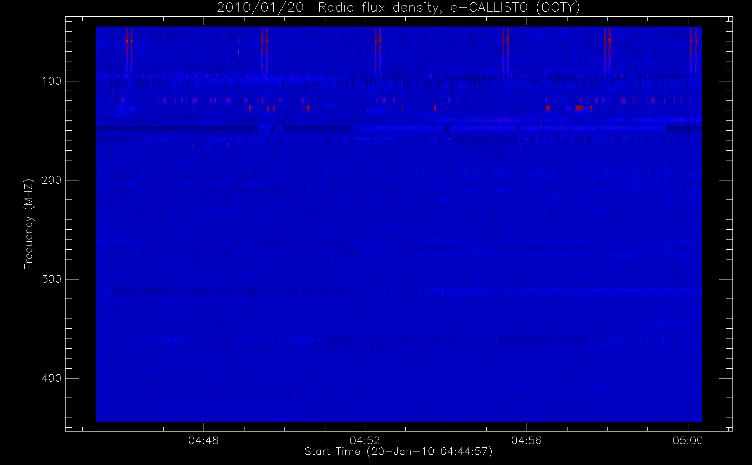Click the 'Start Time (20-Jan-10 04:44:57)' label
Image resolution: width=752 pixels, height=465 pixels.
[x=398, y=452]
